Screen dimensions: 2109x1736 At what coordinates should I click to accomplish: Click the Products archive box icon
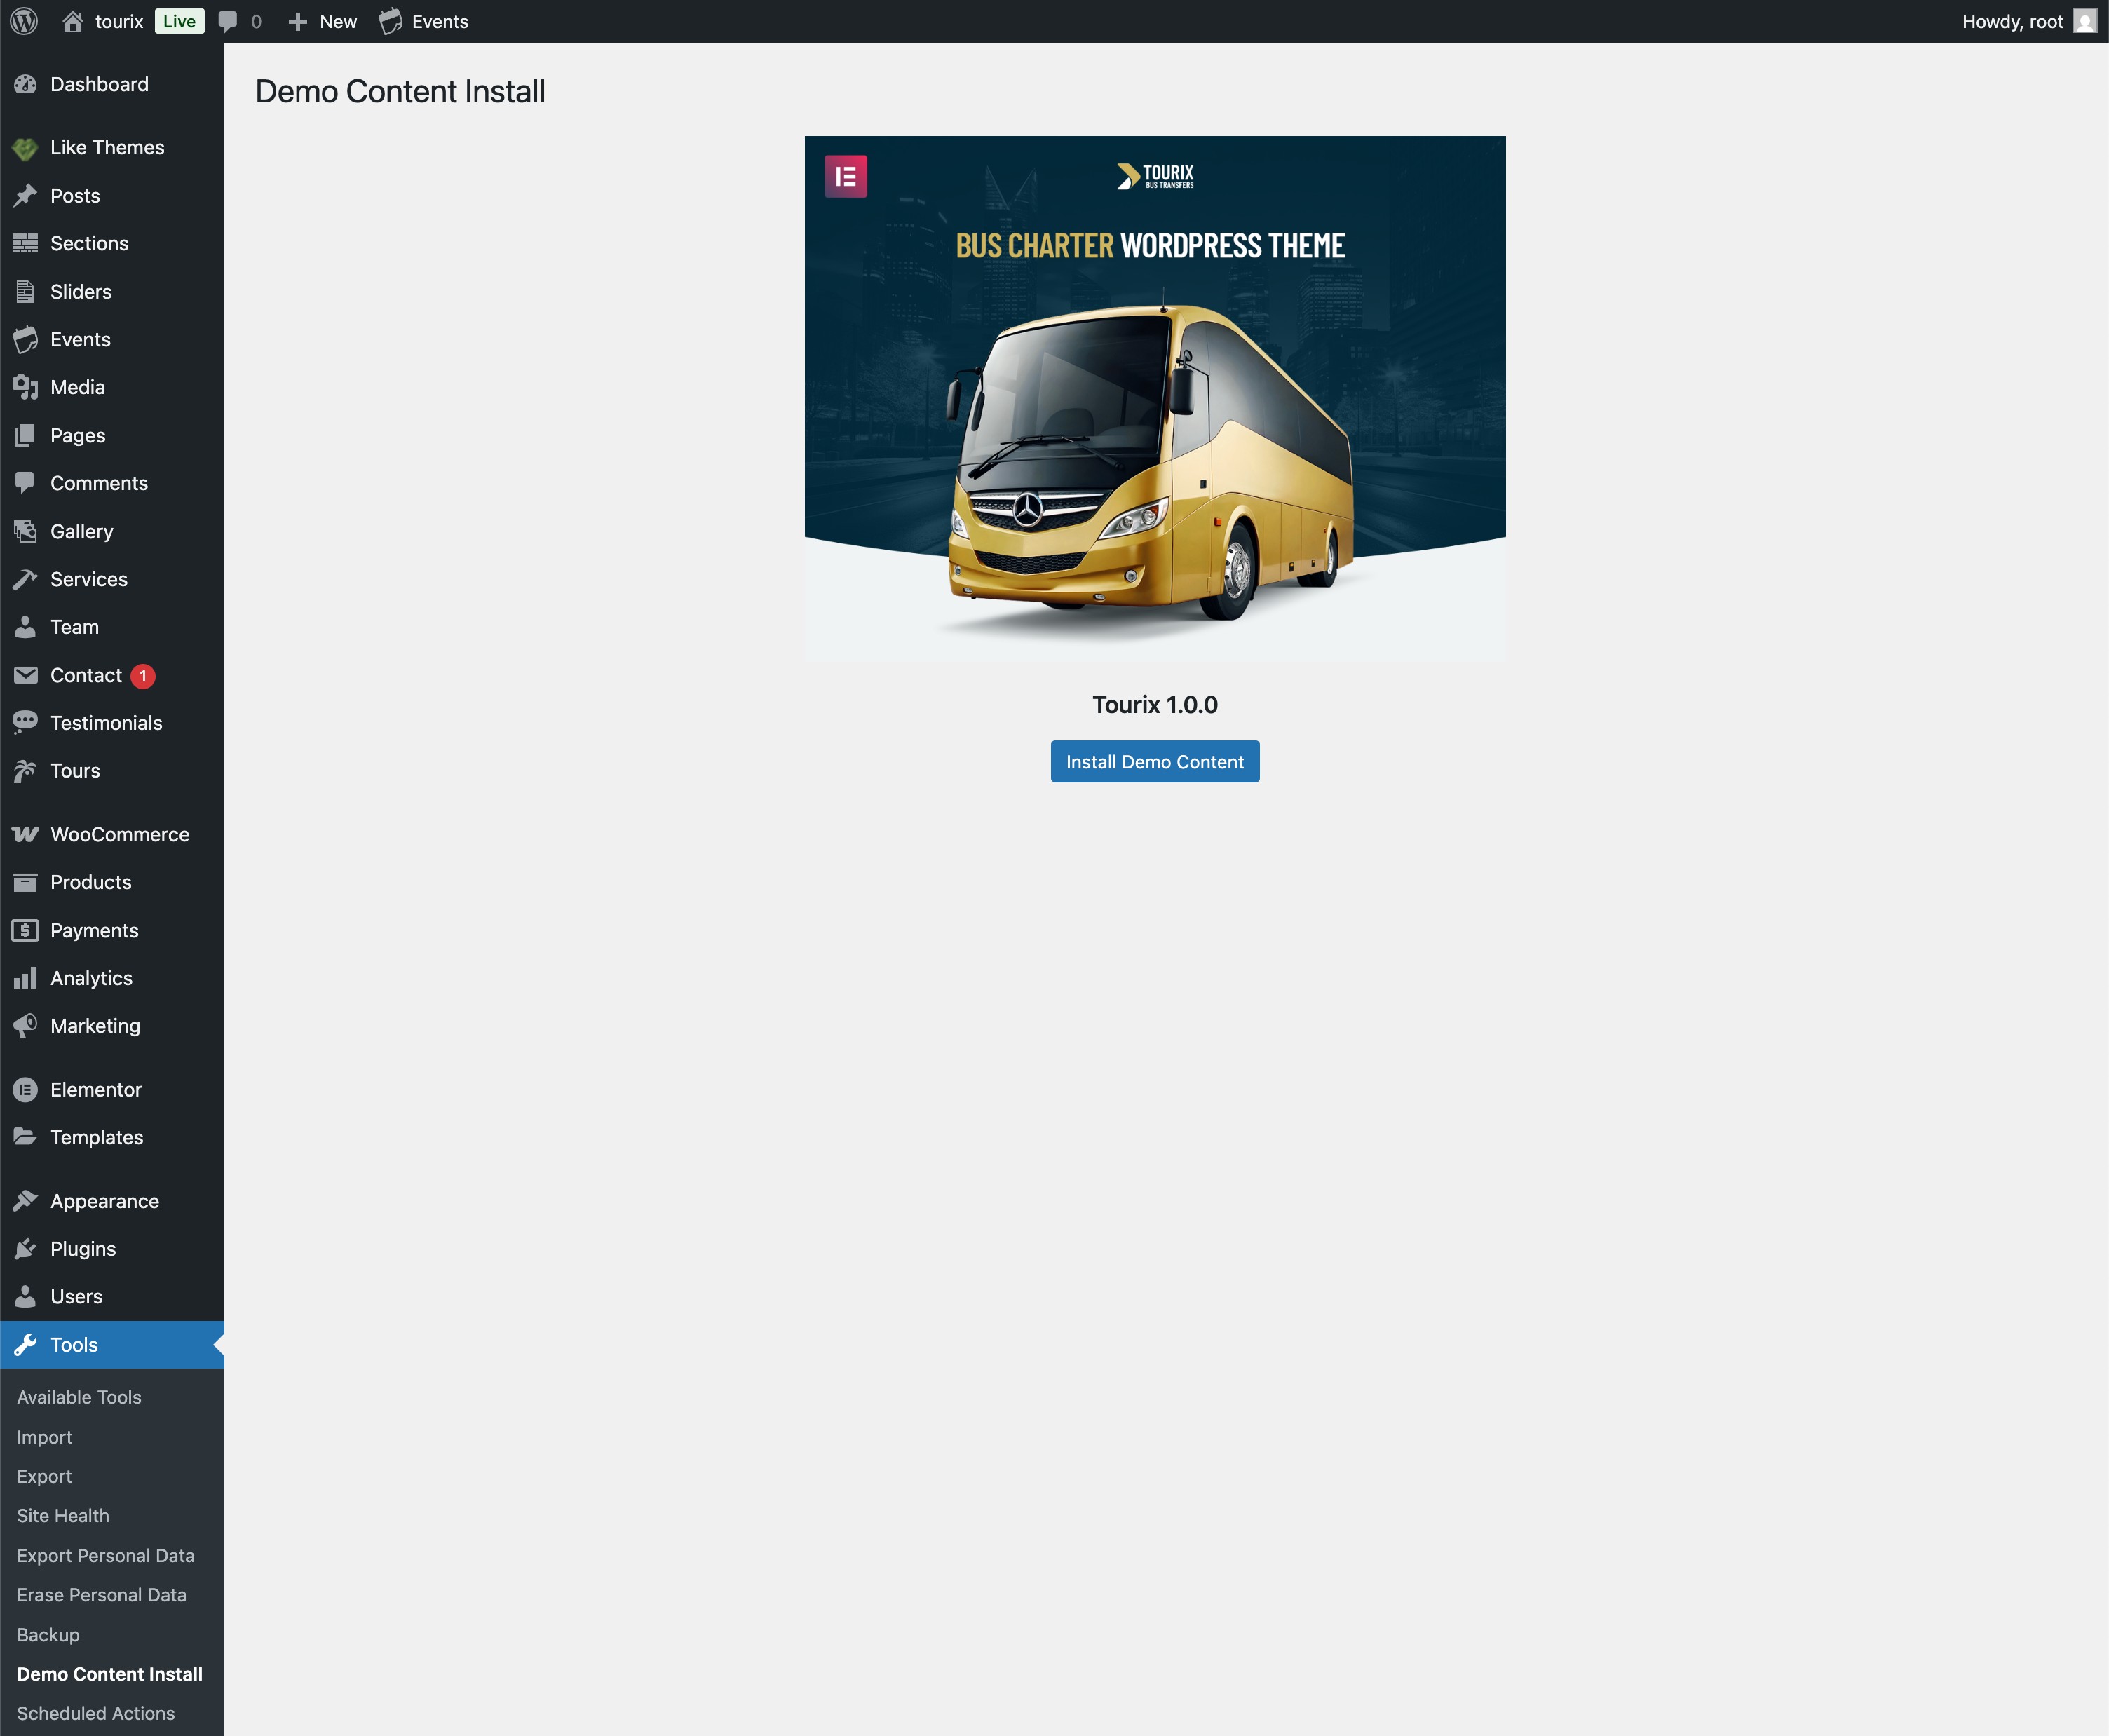(x=25, y=882)
